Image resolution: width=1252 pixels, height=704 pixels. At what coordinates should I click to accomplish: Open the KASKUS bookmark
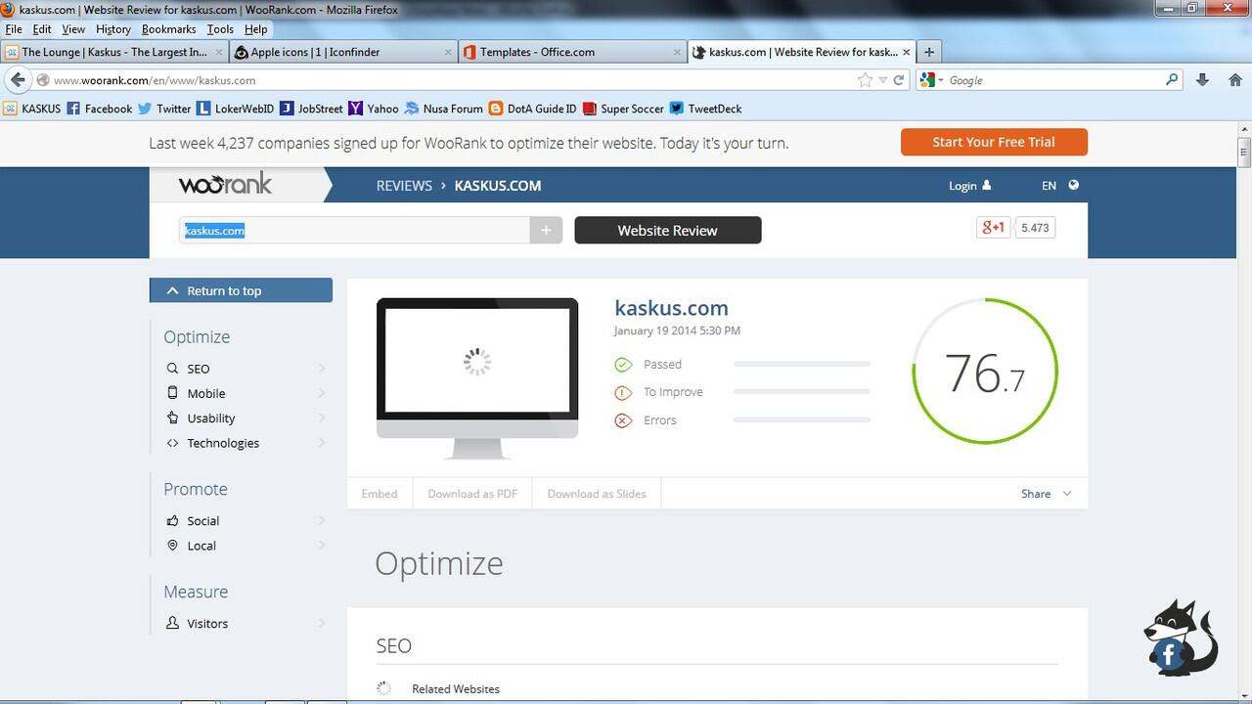[x=31, y=109]
